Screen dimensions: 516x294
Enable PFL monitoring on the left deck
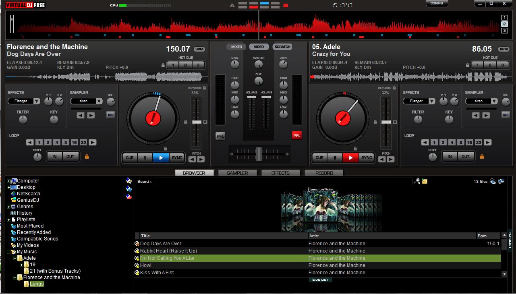[220, 136]
